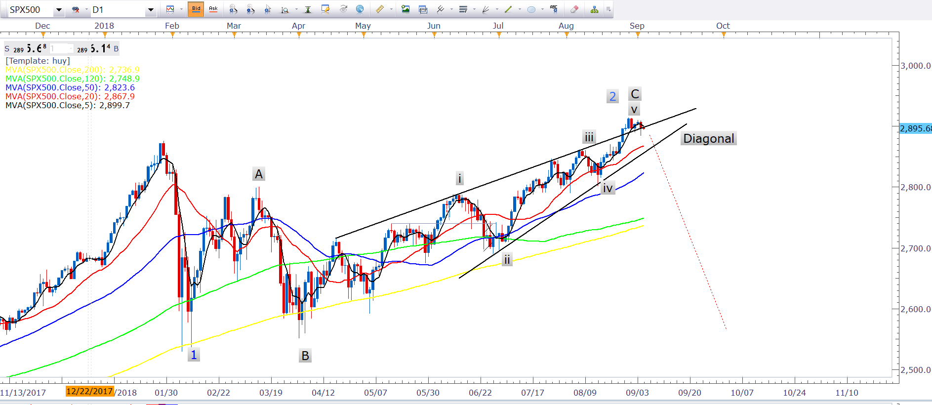Select the eraser tool in the toolbar
Viewport: 932px width, 405px height.
[574, 9]
